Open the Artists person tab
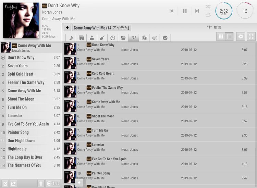 pos(92,38)
